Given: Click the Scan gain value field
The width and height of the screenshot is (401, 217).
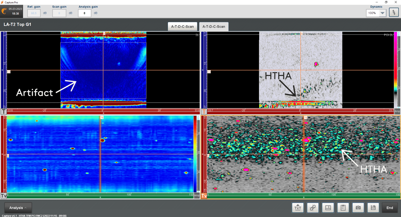Looking at the screenshot, I should (x=59, y=13).
